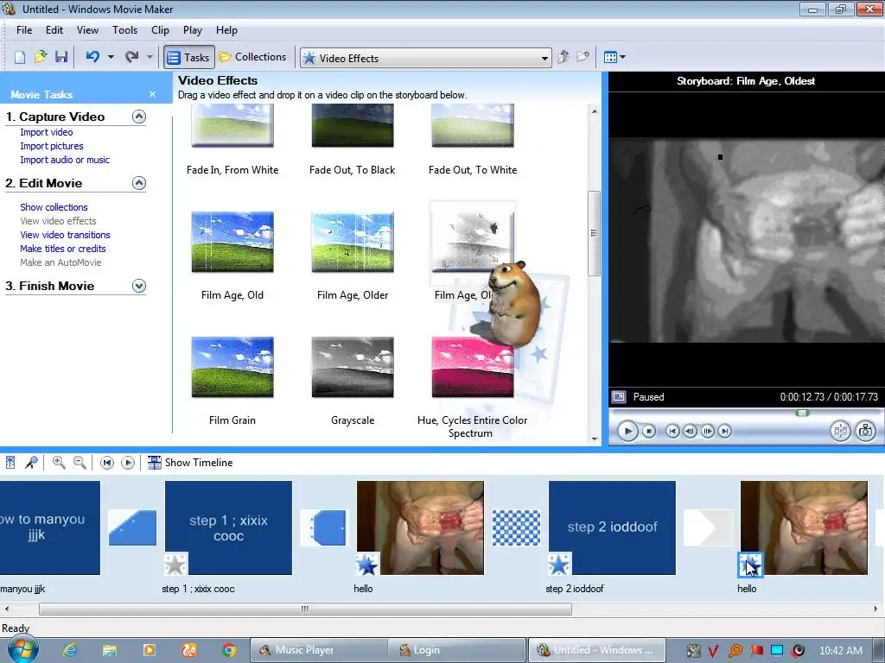Toggle the Collections pane button
Viewport: 885px width, 663px height.
[253, 57]
